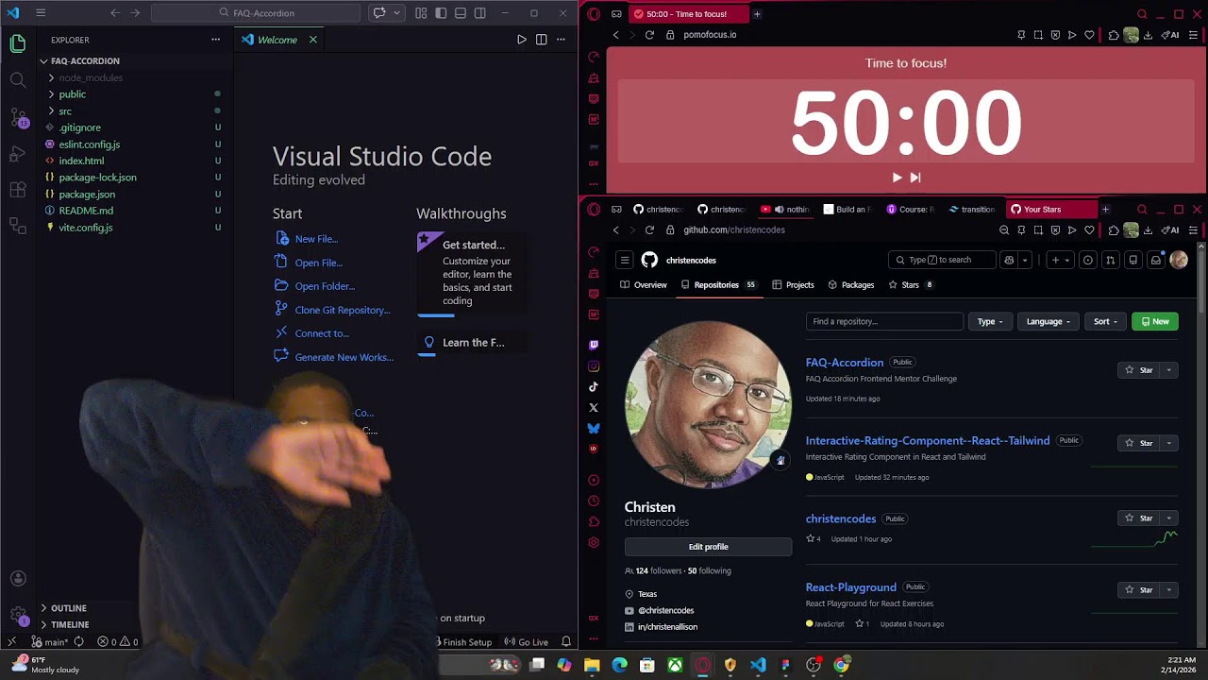Open the Stars profile tab
This screenshot has height=680, width=1208.
click(x=911, y=285)
